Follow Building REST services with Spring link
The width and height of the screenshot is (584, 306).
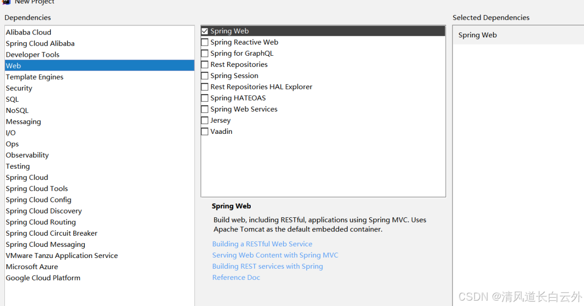click(268, 266)
